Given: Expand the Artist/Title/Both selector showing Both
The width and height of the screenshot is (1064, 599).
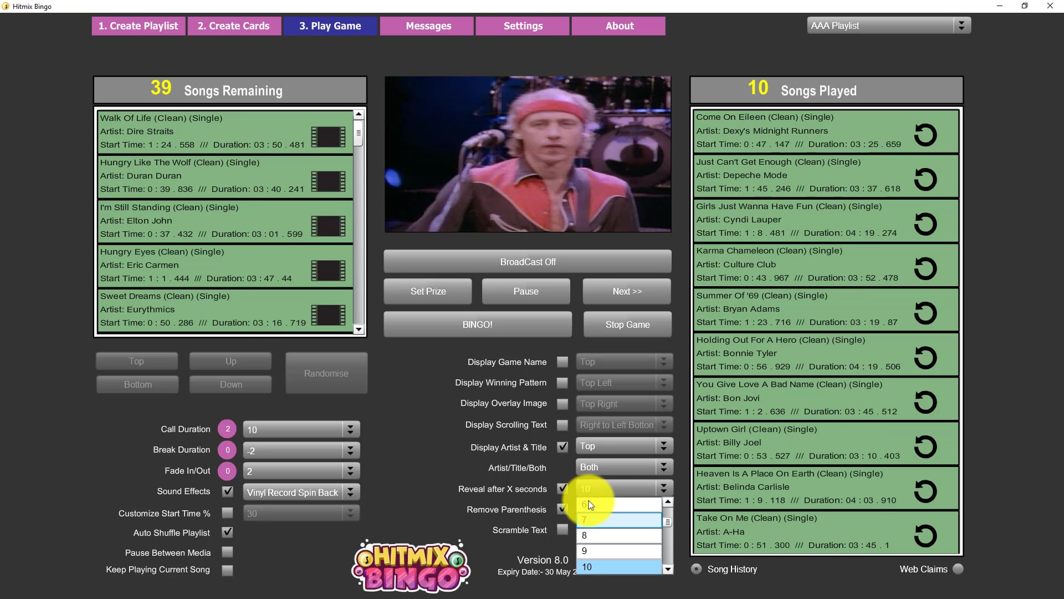Looking at the screenshot, I should [x=663, y=466].
